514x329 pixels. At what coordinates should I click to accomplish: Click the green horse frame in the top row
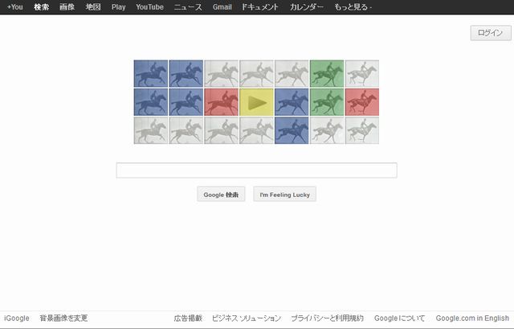click(x=327, y=73)
